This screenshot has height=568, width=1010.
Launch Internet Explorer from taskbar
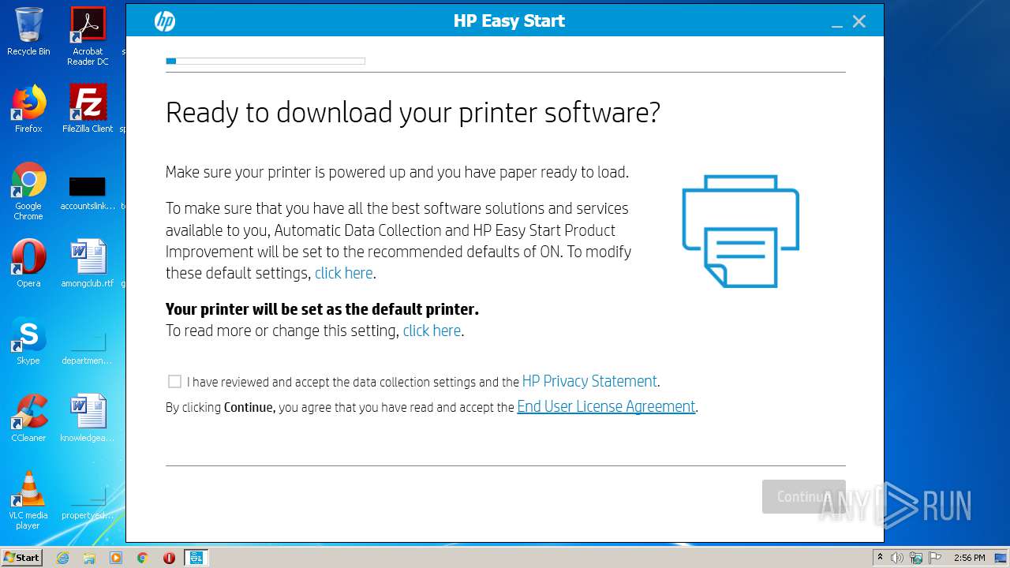[63, 558]
